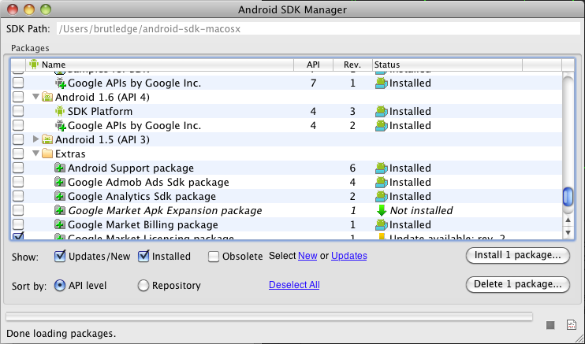Click green download arrow for Apk Expansion package
585x344 pixels.
pyautogui.click(x=382, y=211)
